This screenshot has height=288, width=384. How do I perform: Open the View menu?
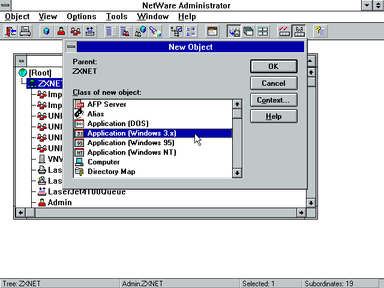coord(48,17)
